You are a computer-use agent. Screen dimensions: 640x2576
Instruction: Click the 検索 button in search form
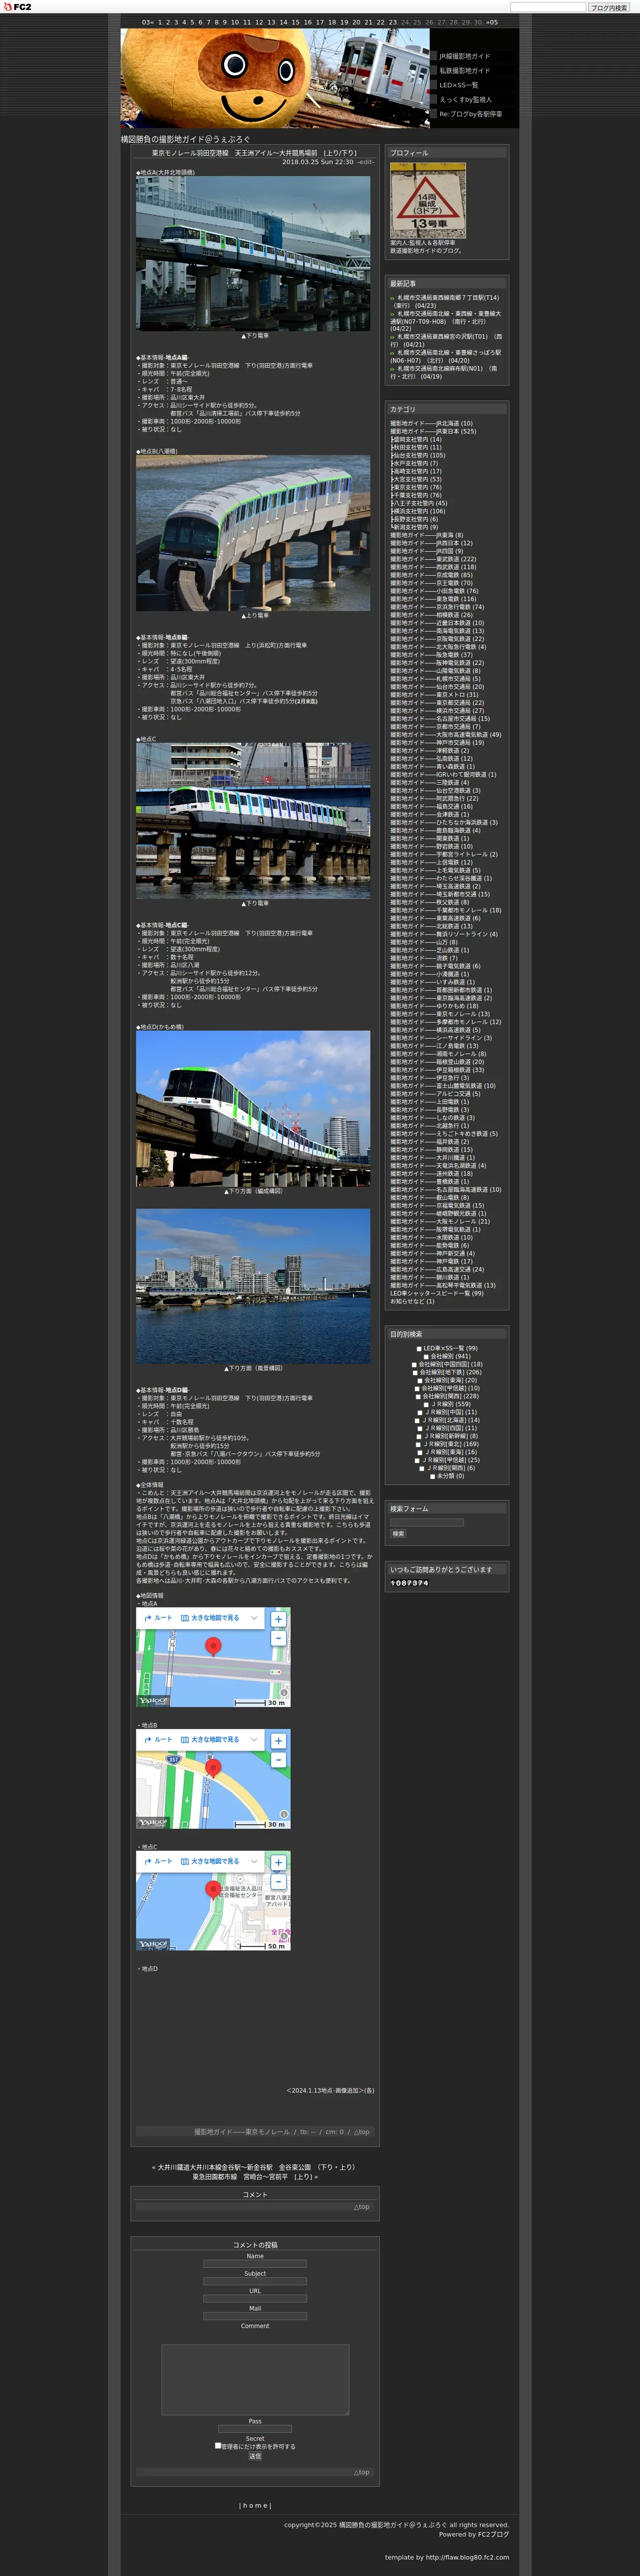398,1534
